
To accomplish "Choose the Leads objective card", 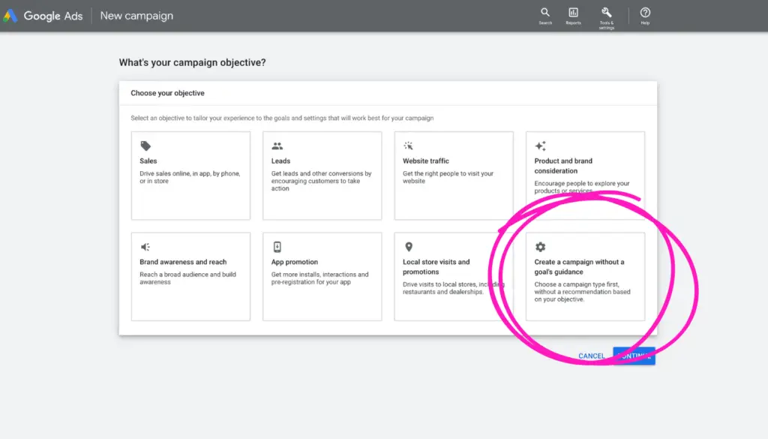I will coord(322,176).
